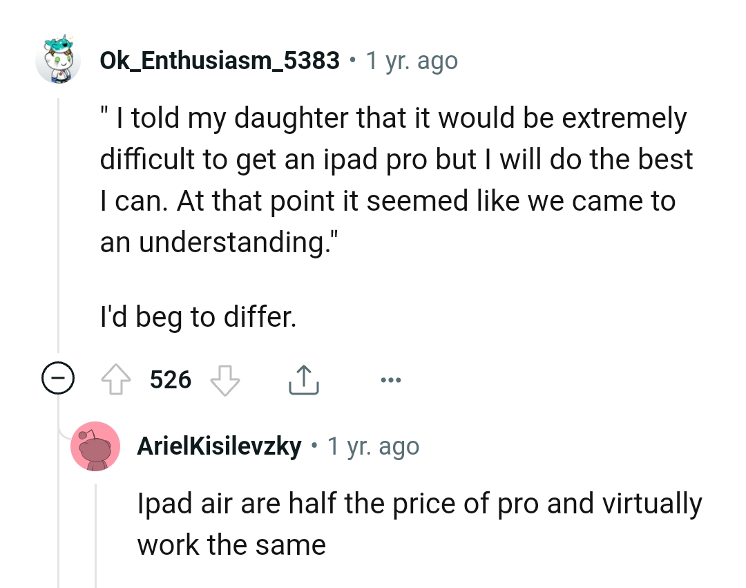Toggle collapse on Ok_Enthusiasm_5383's comment
The width and height of the screenshot is (746, 588).
point(59,378)
